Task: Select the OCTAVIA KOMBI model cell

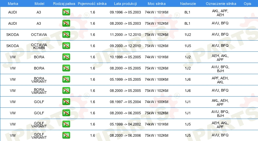Action: click(x=39, y=46)
